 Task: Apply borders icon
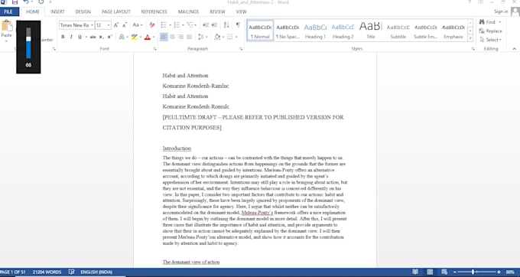[x=230, y=37]
